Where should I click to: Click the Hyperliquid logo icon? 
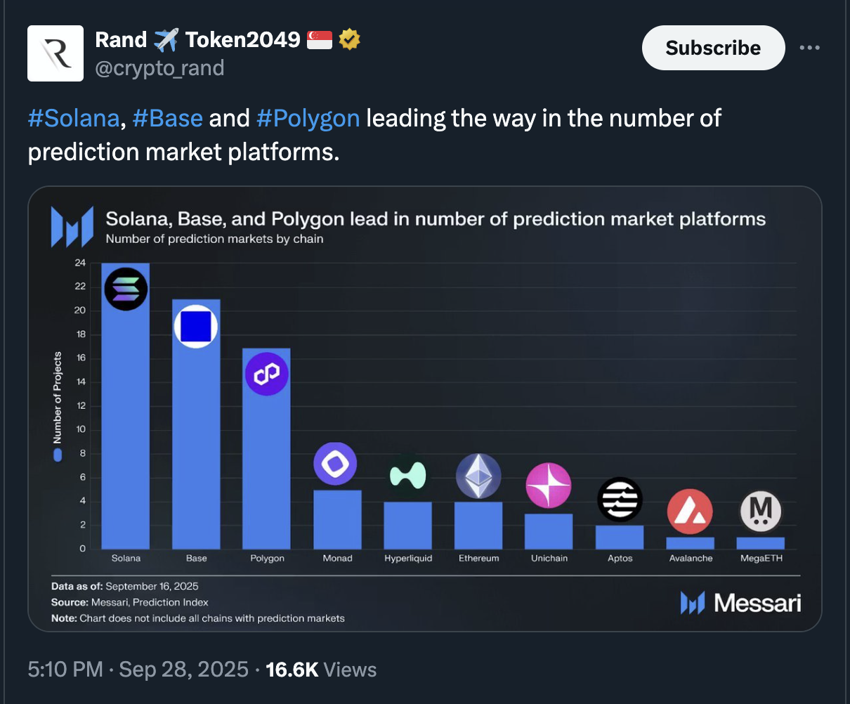pyautogui.click(x=408, y=476)
